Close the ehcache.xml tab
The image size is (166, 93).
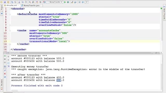pos(18,5)
